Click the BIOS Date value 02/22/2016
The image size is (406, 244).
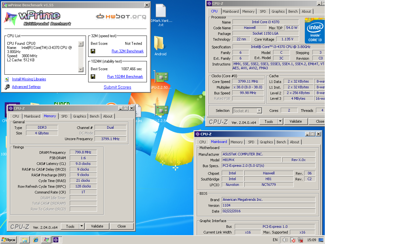pyautogui.click(x=268, y=211)
